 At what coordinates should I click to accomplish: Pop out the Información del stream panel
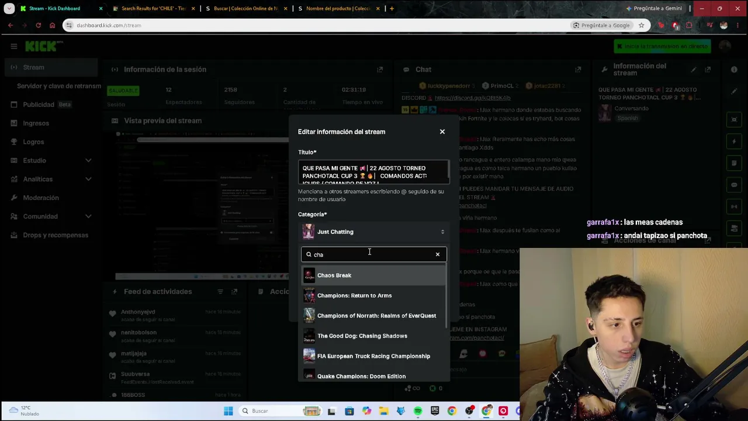click(708, 70)
